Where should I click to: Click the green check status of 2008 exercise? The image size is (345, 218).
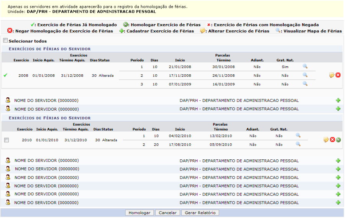(5, 75)
